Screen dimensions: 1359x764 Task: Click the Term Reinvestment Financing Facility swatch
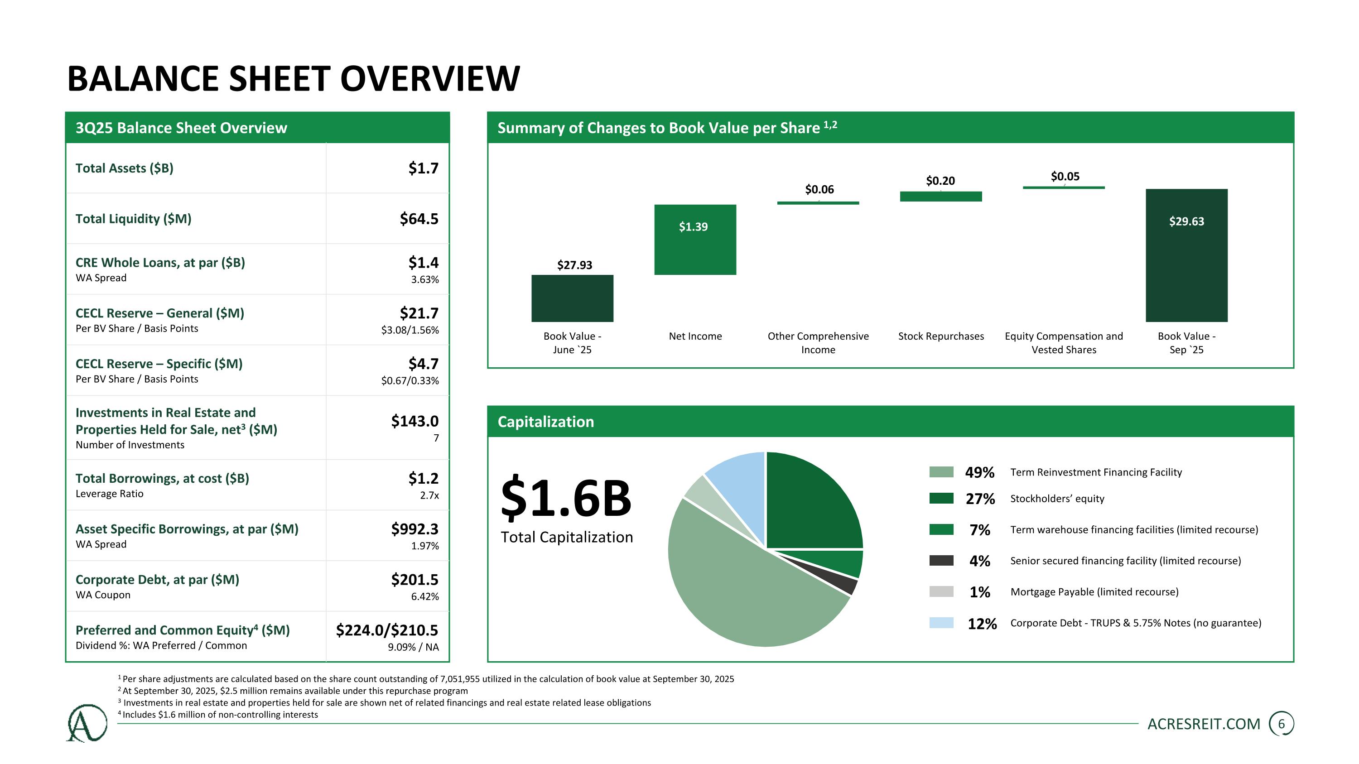(941, 472)
